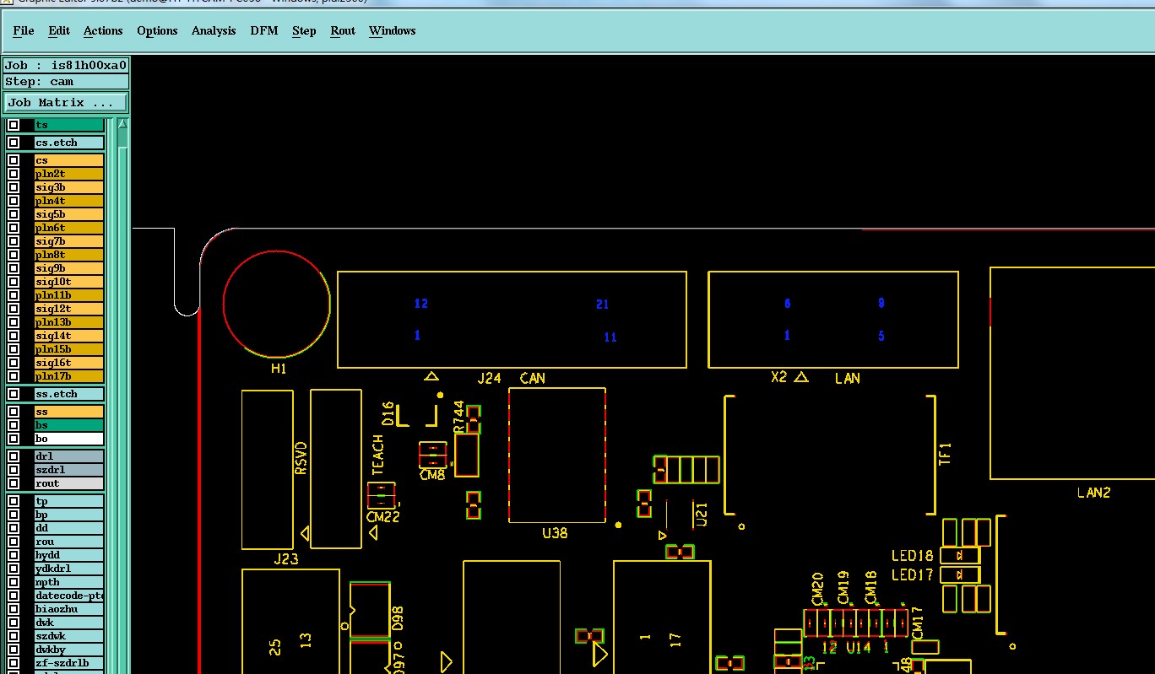Select the sig14t layer name
This screenshot has width=1155, height=674.
click(69, 336)
